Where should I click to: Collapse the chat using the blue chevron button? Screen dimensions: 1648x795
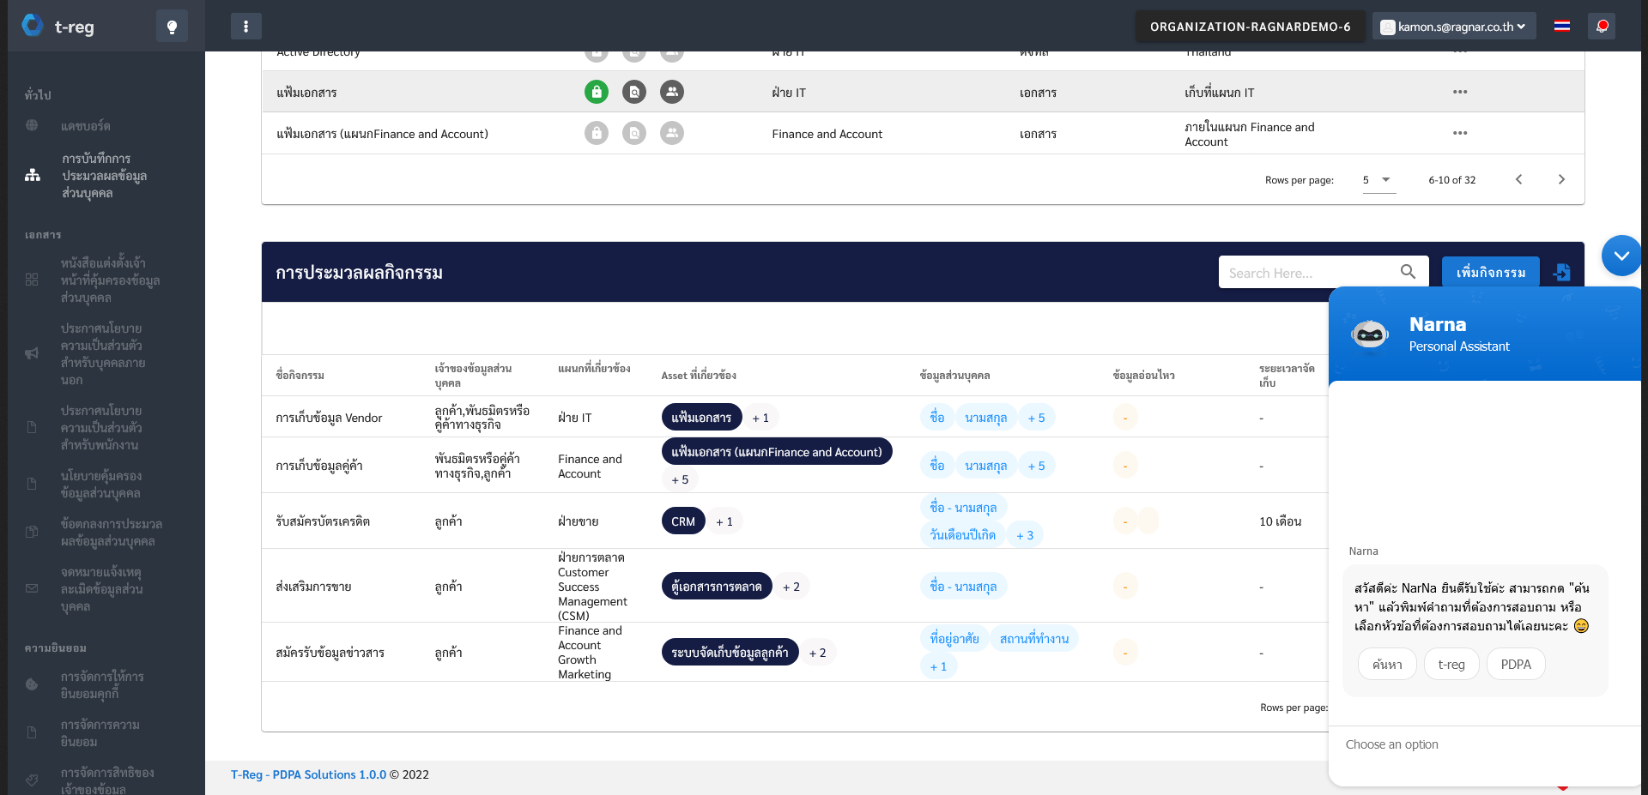tap(1621, 255)
